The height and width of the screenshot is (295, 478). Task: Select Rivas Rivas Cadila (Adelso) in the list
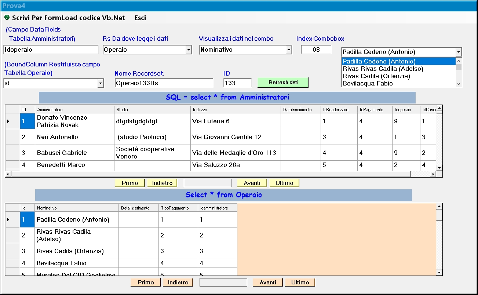398,69
